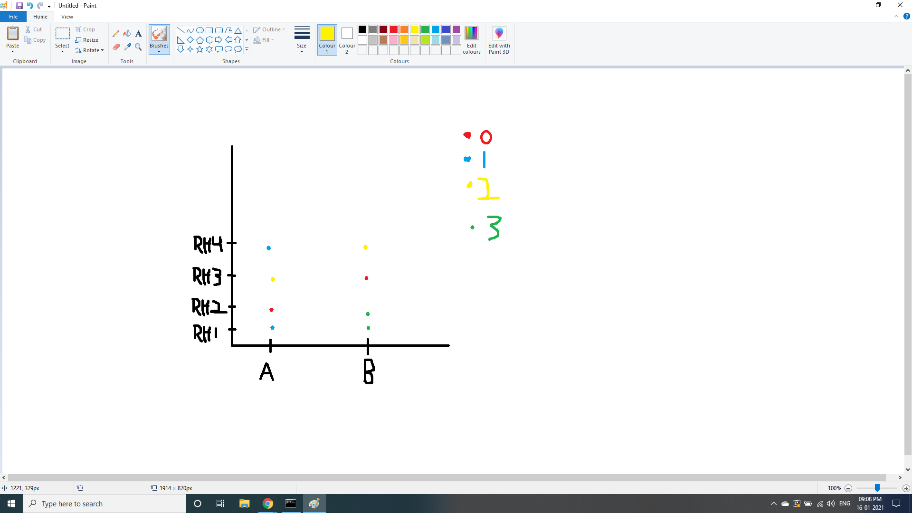The height and width of the screenshot is (513, 912).
Task: Open the Size dropdown
Action: coord(302,40)
